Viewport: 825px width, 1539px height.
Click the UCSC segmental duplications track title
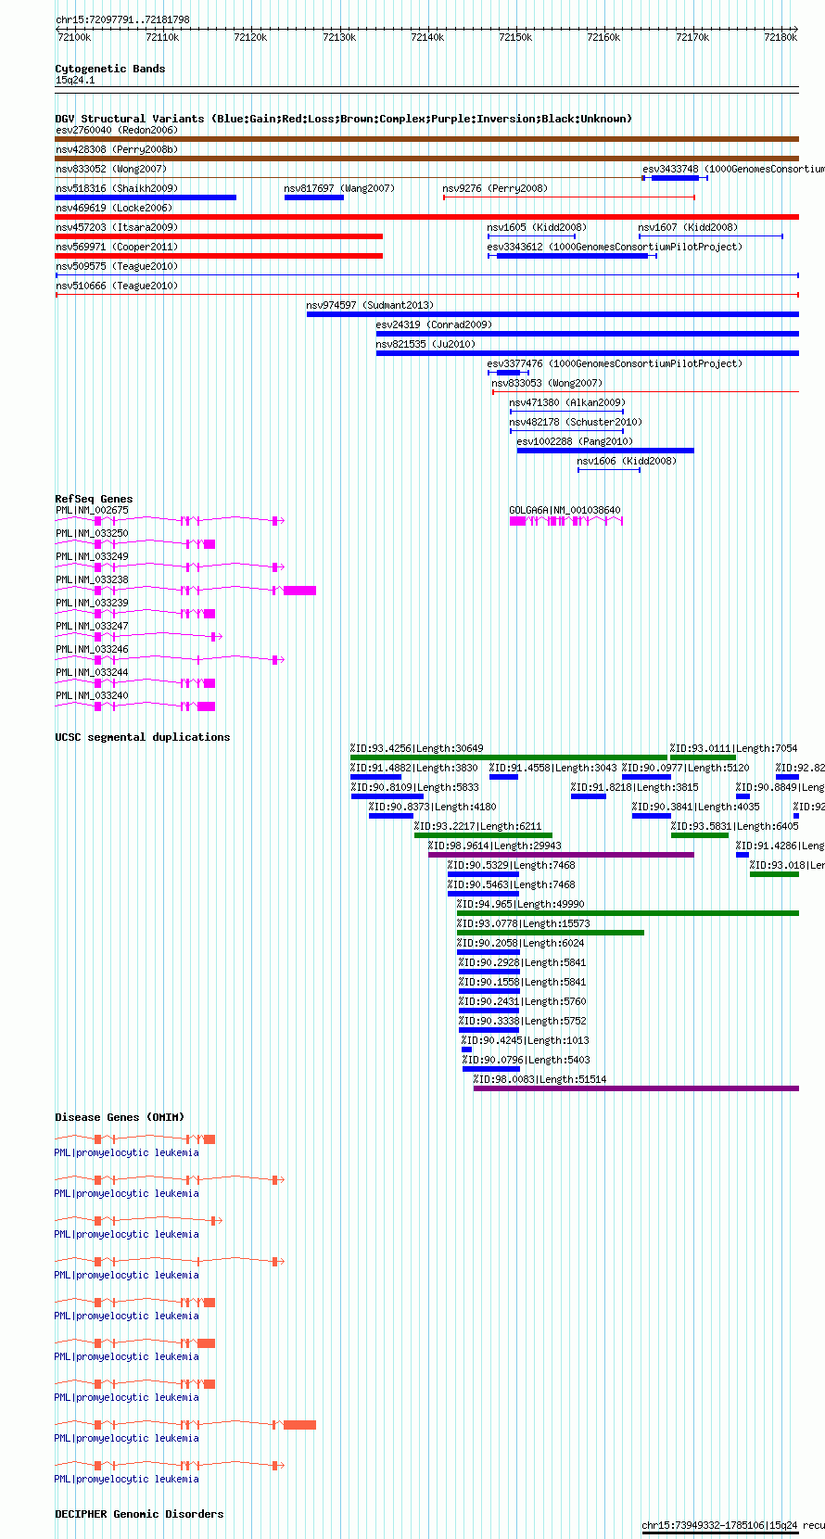[142, 737]
